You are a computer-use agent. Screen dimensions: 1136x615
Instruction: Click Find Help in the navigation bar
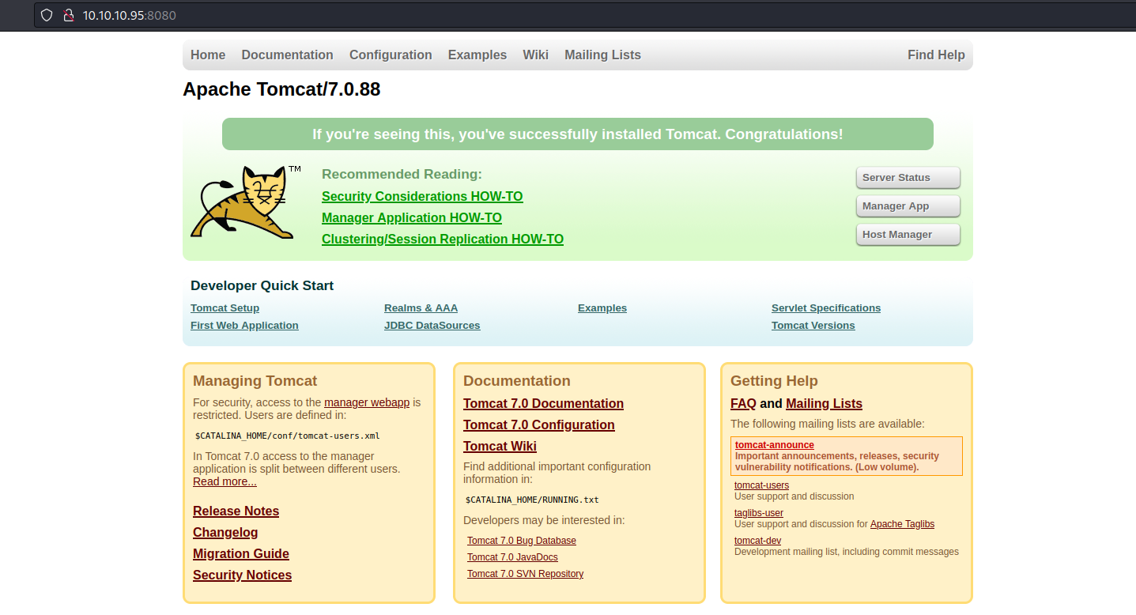coord(936,55)
